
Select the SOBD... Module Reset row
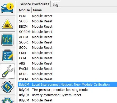point(67,21)
